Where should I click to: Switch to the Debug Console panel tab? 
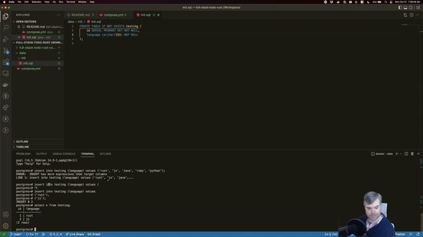tap(64, 154)
